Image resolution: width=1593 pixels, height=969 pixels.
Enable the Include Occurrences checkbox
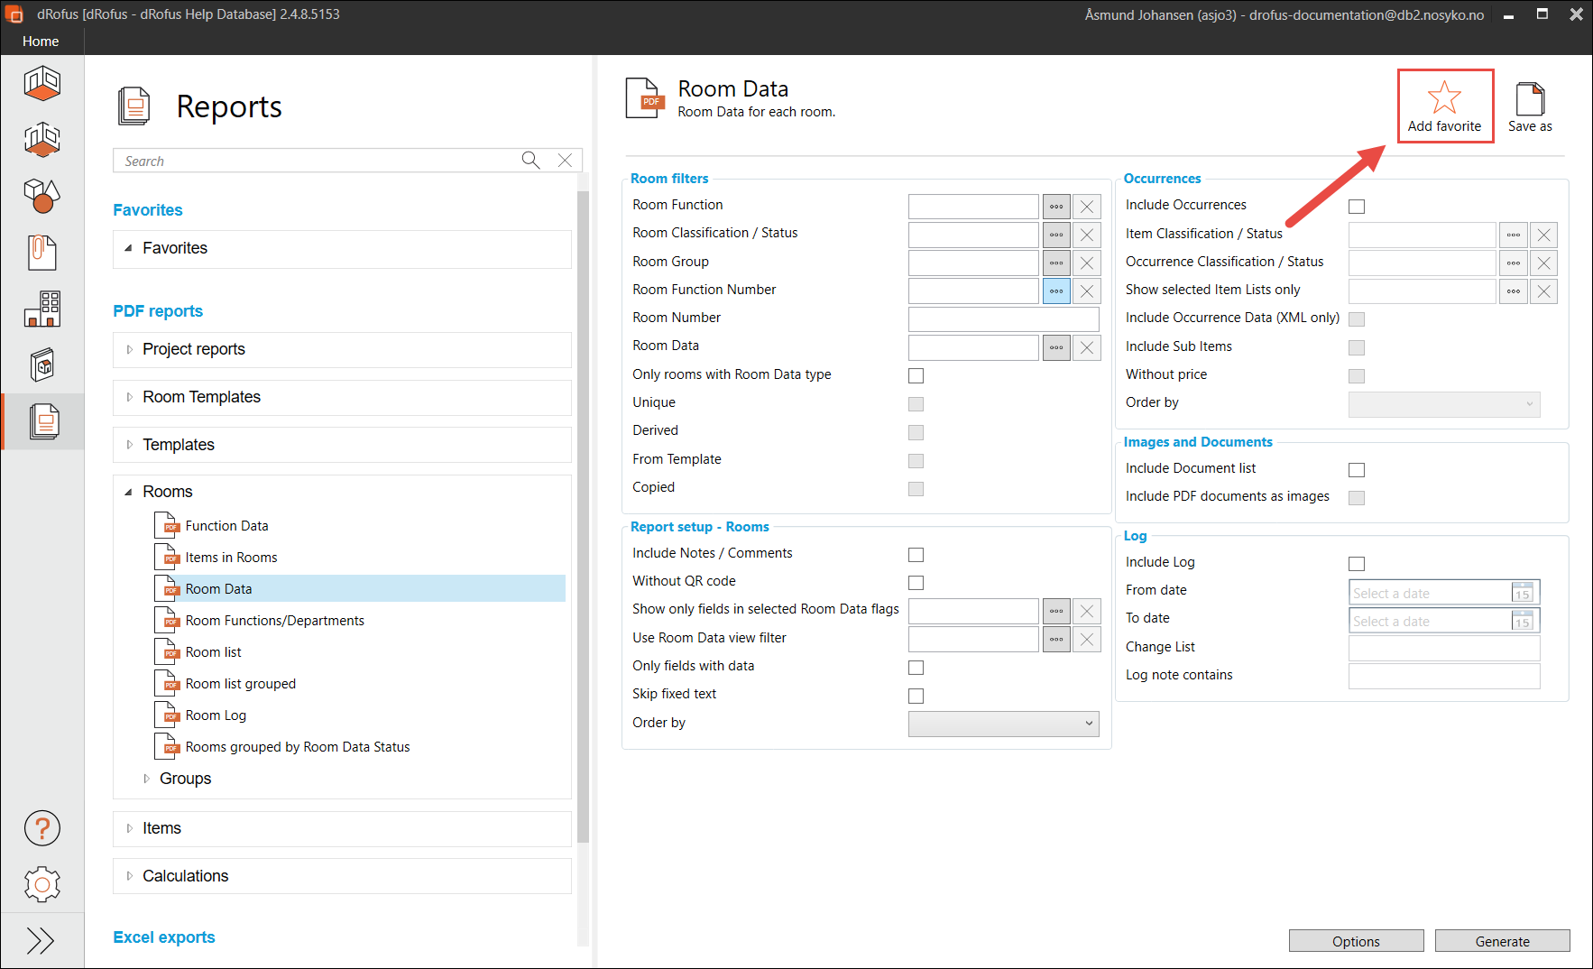tap(1357, 207)
